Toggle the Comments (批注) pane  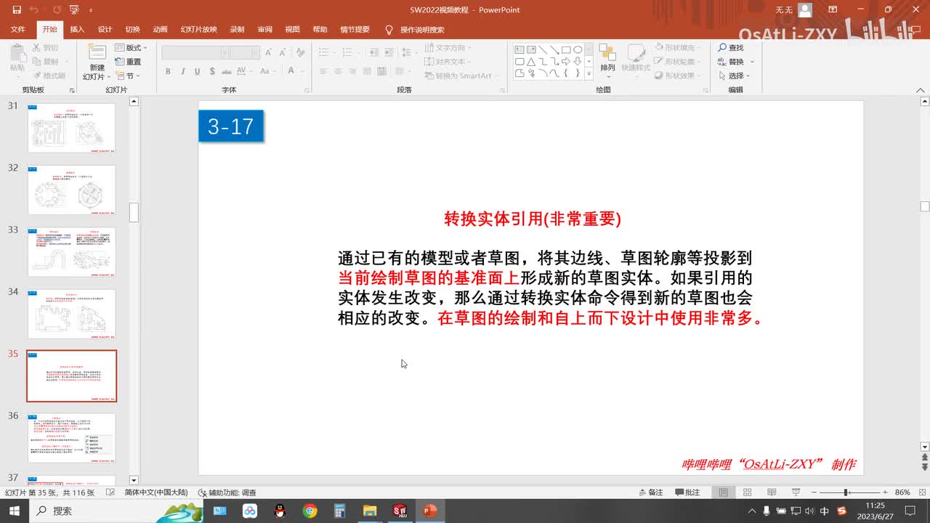tap(687, 492)
